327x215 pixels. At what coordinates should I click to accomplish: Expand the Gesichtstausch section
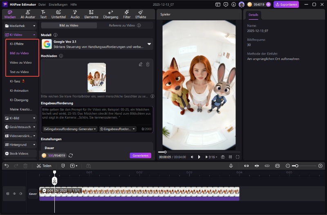click(20, 127)
